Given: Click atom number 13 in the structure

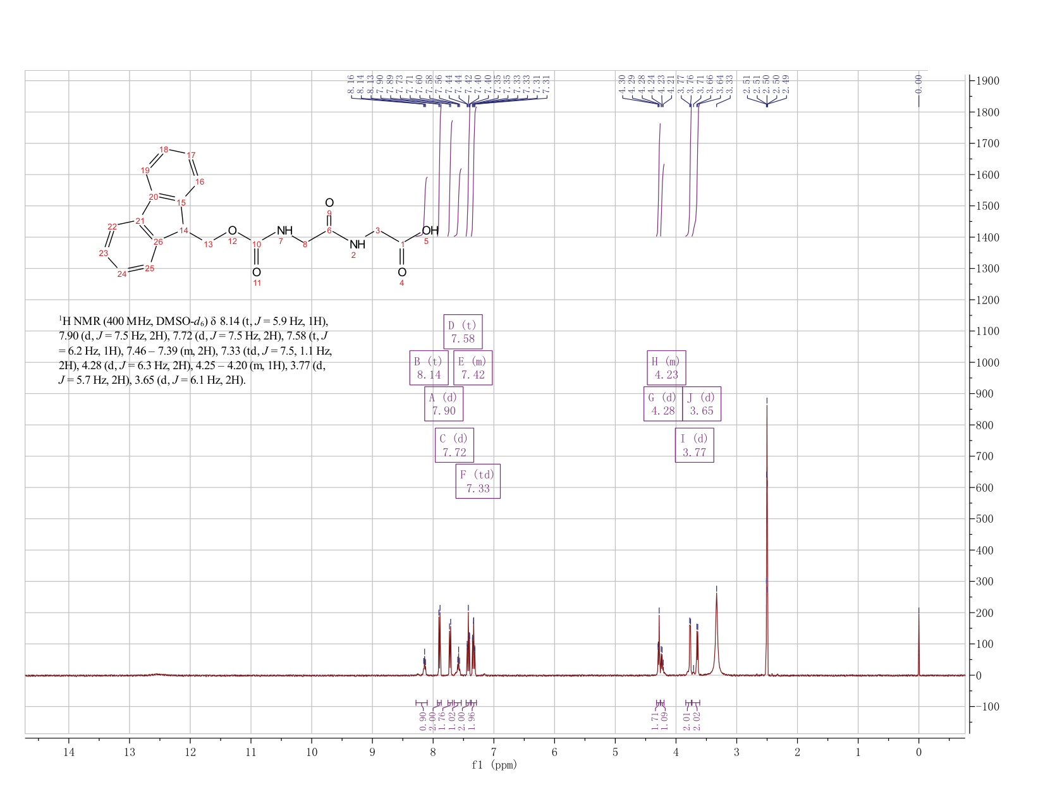Looking at the screenshot, I should pos(208,245).
